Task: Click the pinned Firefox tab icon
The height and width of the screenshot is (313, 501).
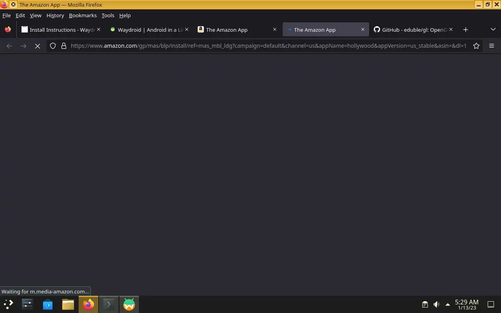Action: pos(8,29)
